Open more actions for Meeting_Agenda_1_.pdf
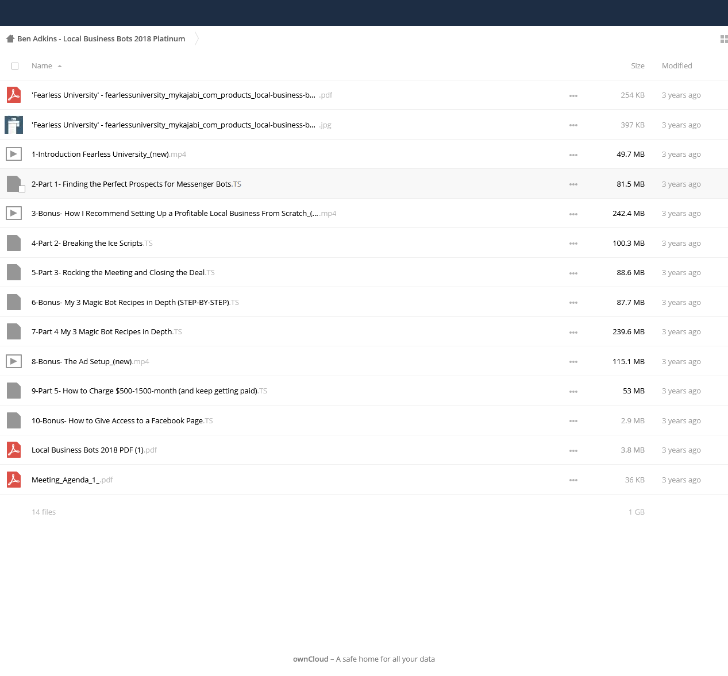728x676 pixels. pos(573,480)
